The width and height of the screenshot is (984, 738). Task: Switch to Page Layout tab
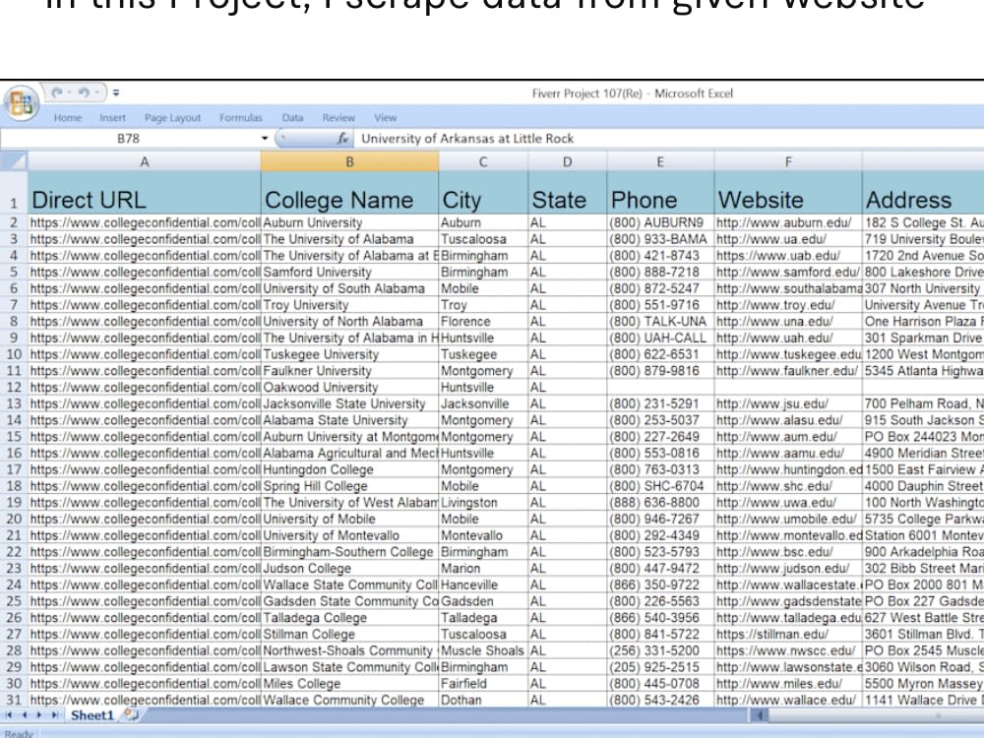[172, 117]
